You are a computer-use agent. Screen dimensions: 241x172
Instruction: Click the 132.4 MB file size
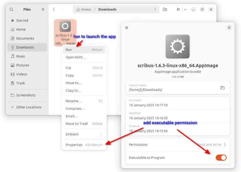(x=178, y=77)
